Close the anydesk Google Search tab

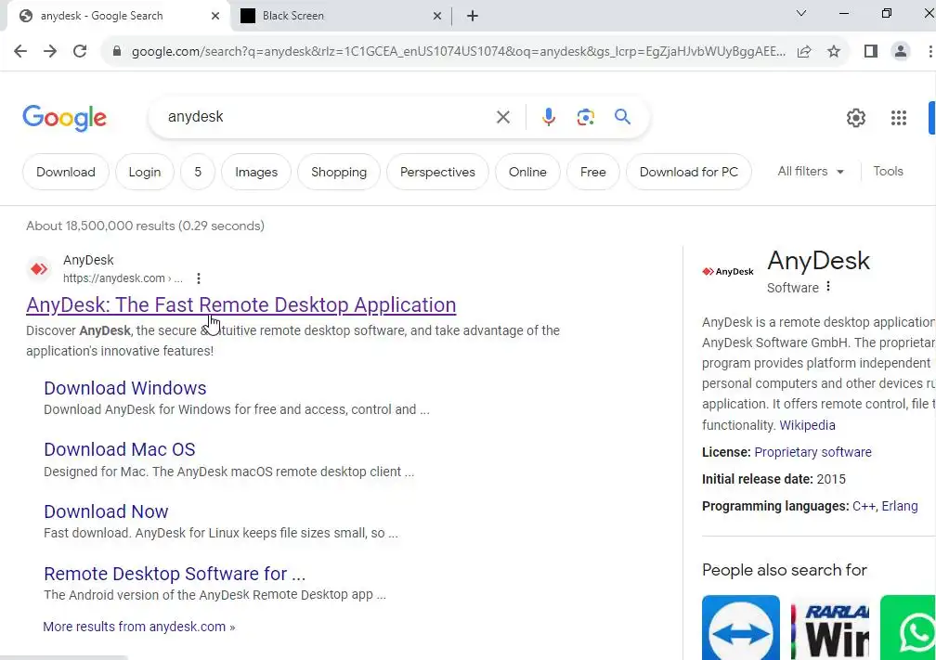click(x=215, y=16)
